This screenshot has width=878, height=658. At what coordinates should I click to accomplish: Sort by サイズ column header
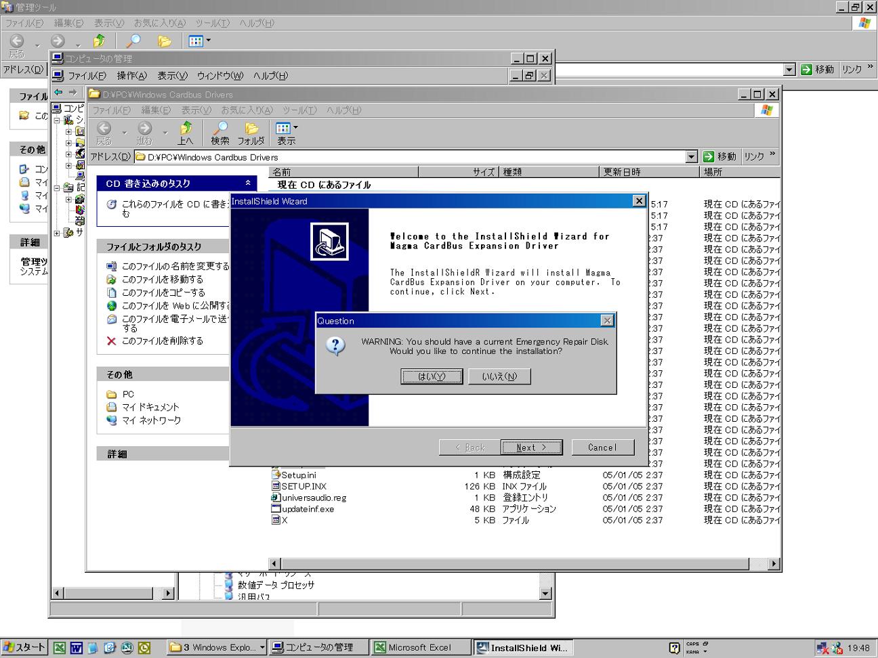[x=459, y=172]
